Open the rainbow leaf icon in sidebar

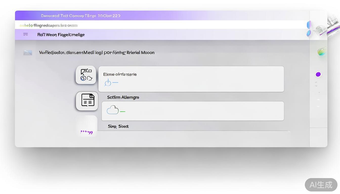322,52
